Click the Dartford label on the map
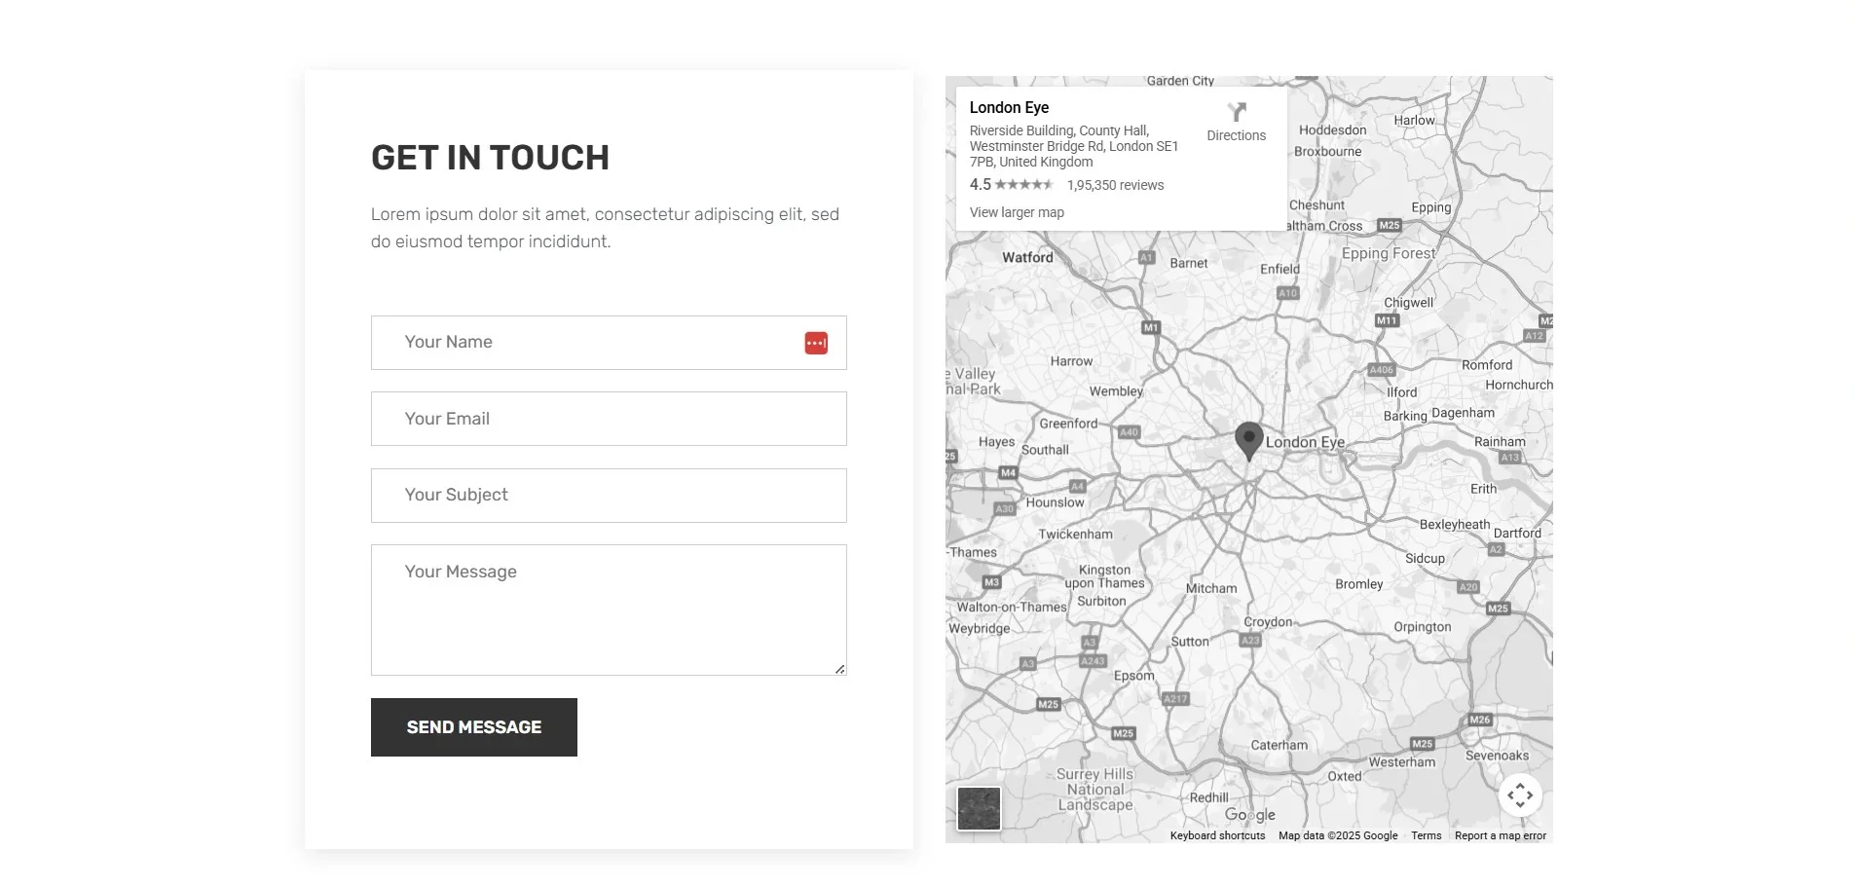Image resolution: width=1855 pixels, height=888 pixels. click(x=1517, y=533)
